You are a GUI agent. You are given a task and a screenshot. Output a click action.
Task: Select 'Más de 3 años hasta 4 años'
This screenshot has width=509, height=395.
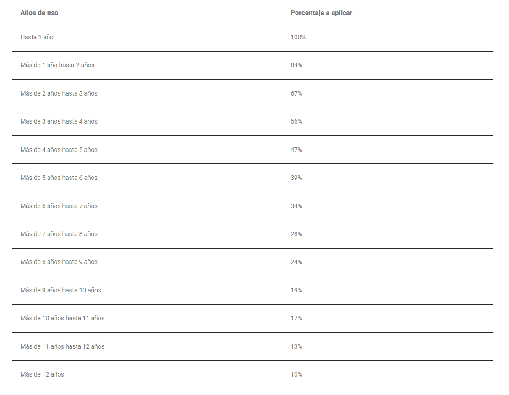[x=59, y=121]
